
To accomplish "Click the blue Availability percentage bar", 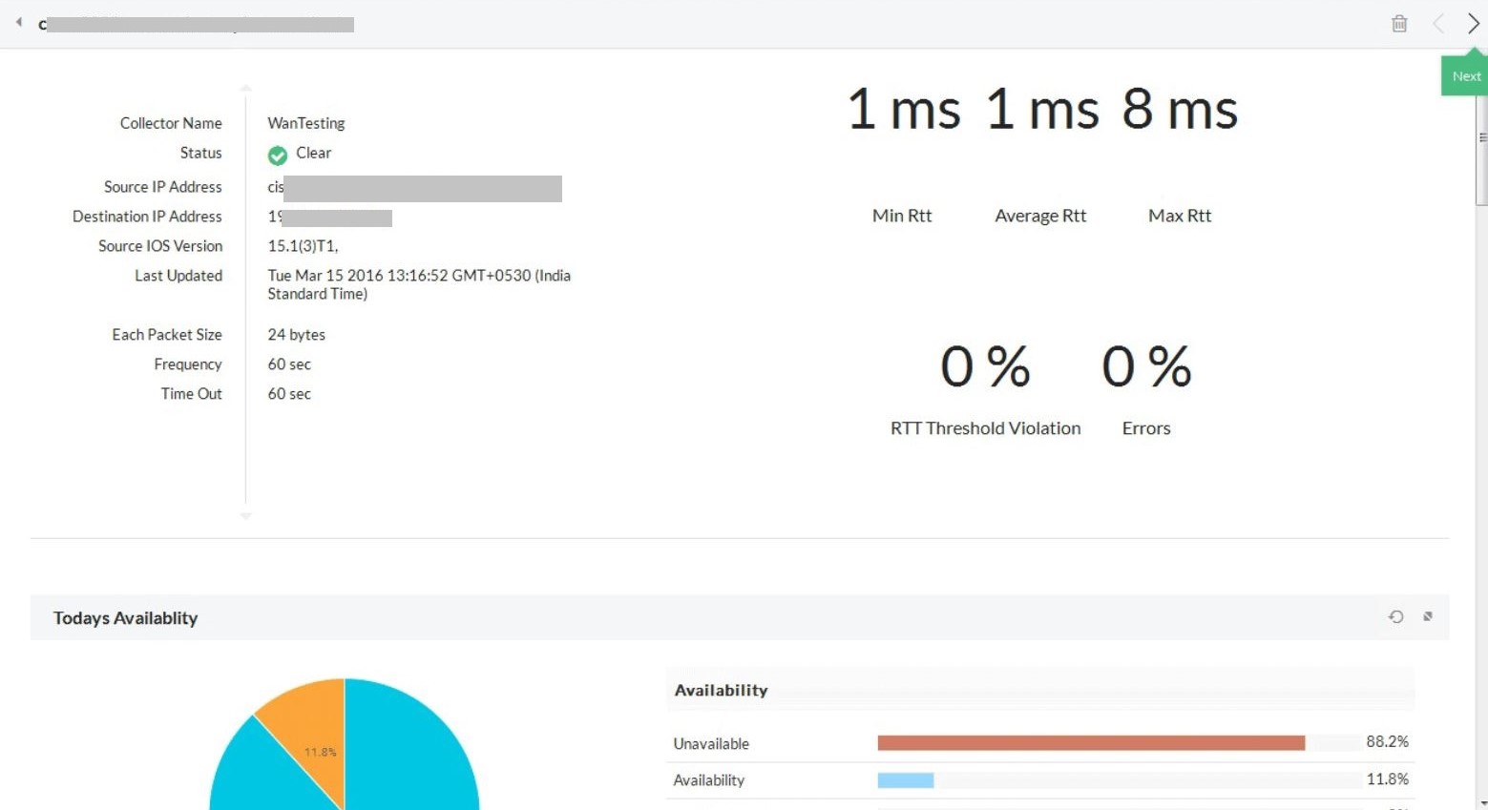I will pyautogui.click(x=905, y=779).
